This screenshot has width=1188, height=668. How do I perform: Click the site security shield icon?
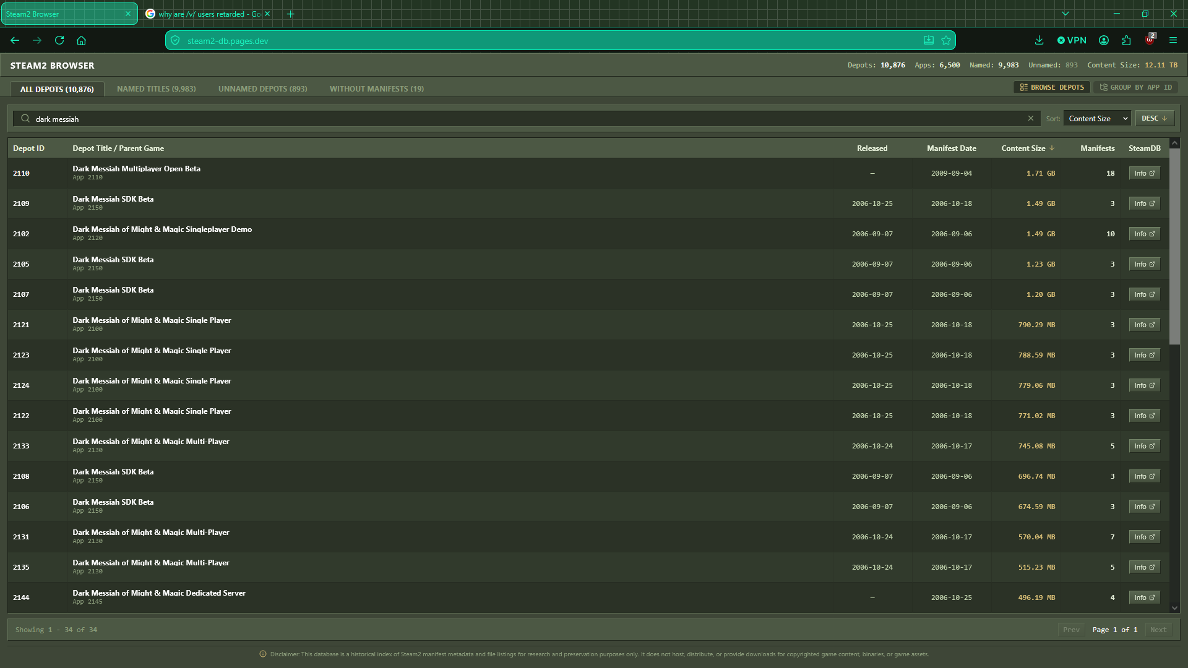pos(175,41)
